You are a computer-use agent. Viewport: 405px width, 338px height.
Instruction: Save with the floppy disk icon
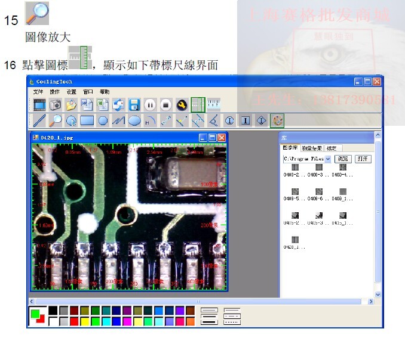pyautogui.click(x=134, y=105)
